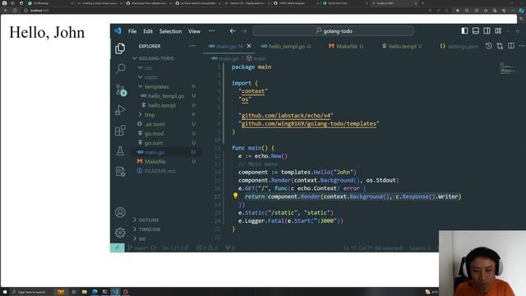Close the main.go editor tab

pos(249,46)
